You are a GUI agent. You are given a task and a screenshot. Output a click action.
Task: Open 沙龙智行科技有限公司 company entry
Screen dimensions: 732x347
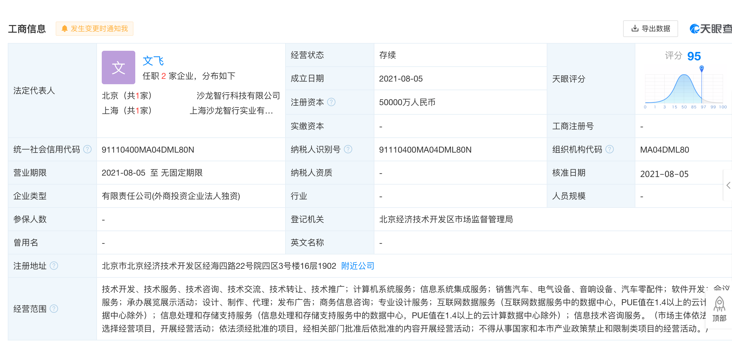(238, 96)
